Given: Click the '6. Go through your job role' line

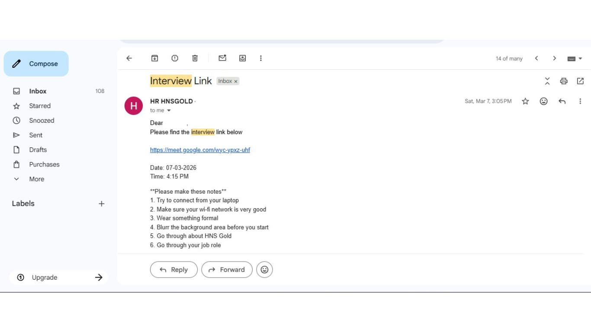Looking at the screenshot, I should click(x=186, y=245).
